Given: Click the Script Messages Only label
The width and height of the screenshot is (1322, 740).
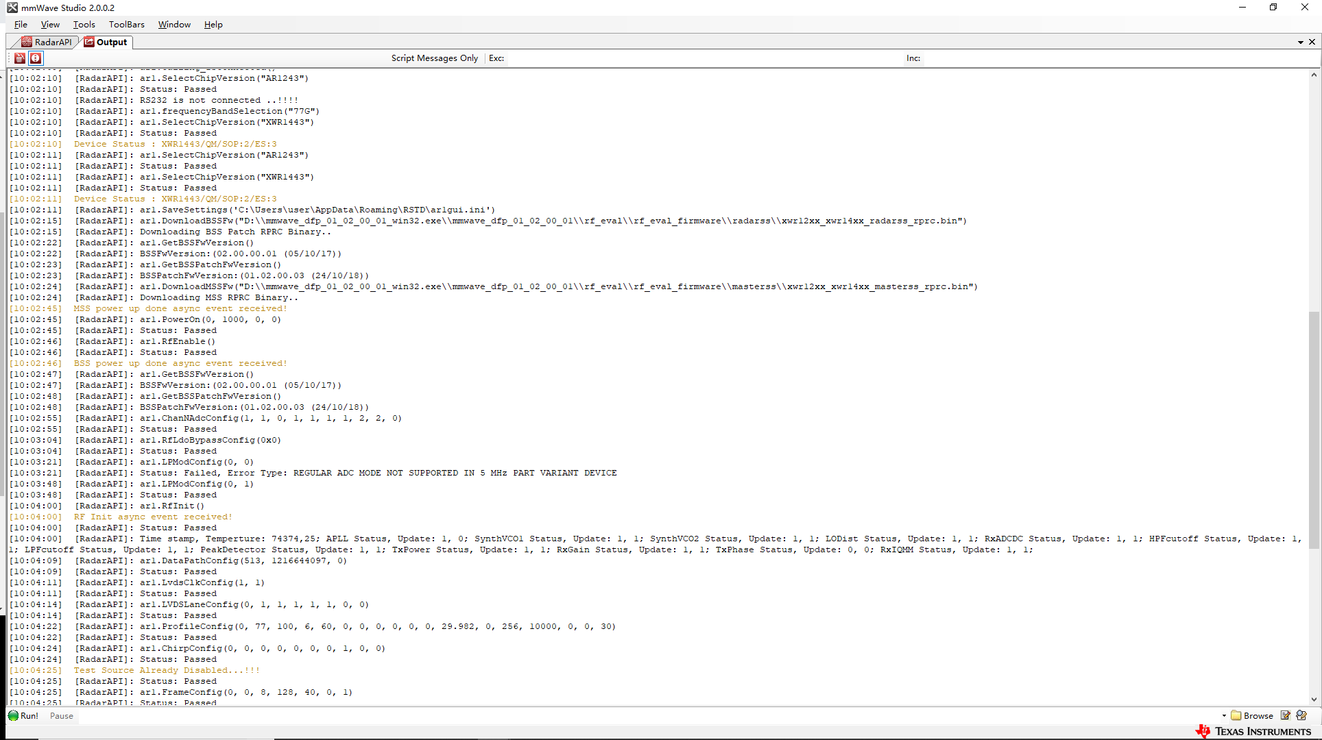Looking at the screenshot, I should (434, 58).
